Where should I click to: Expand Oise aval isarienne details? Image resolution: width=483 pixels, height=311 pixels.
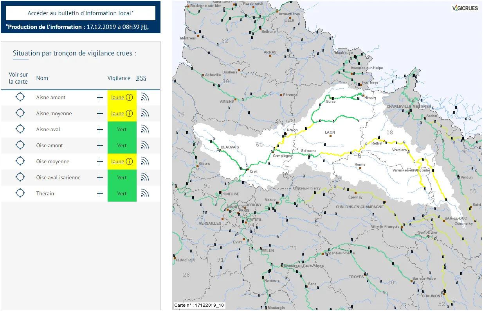100,177
